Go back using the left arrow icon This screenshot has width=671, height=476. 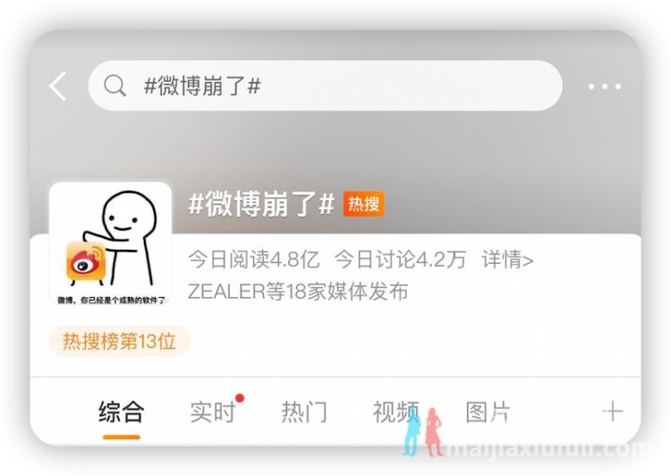pos(58,86)
